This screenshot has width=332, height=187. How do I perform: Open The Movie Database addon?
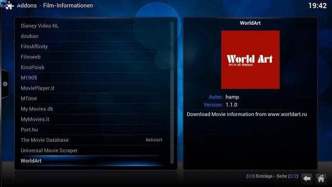click(92, 140)
